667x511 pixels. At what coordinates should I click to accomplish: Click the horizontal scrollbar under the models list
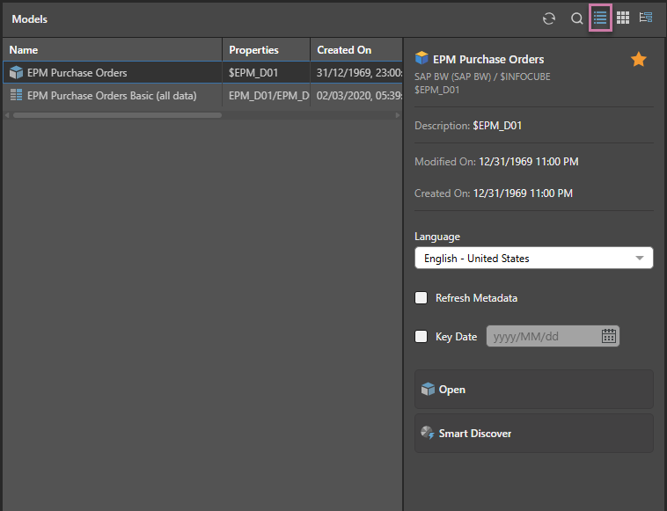(x=114, y=115)
